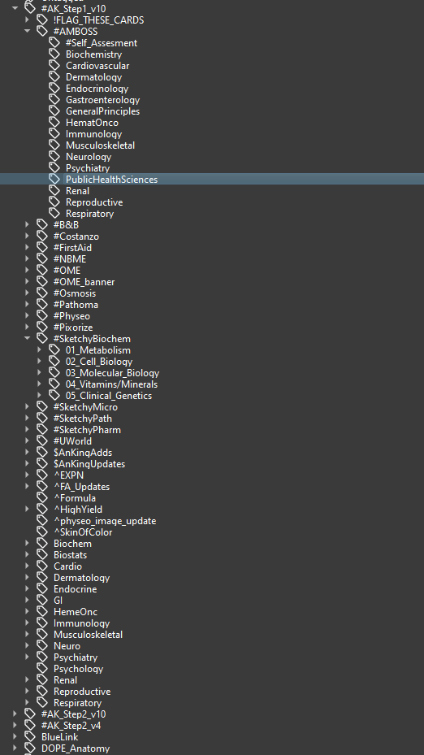Select the Endocrine tag
This screenshot has width=424, height=755.
pyautogui.click(x=75, y=589)
